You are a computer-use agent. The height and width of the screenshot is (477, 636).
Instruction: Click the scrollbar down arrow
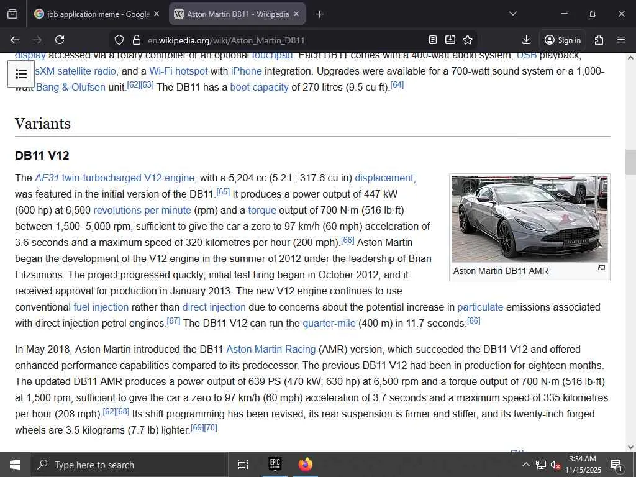(630, 447)
